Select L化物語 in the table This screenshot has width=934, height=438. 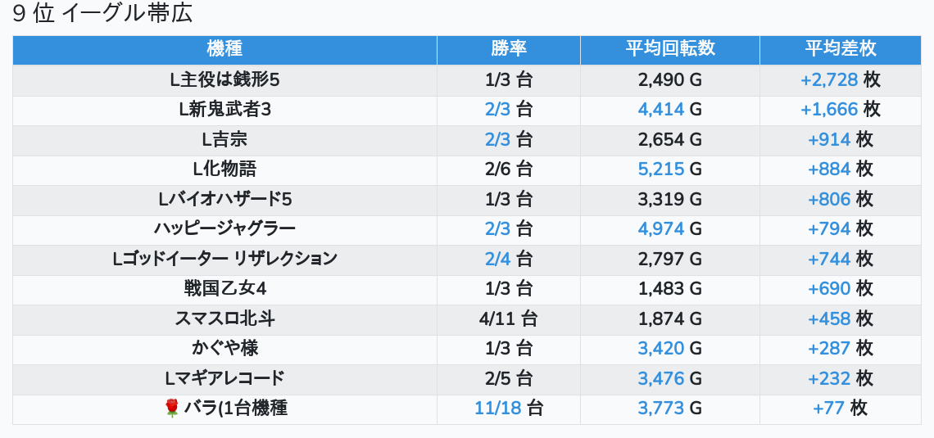[x=224, y=169]
